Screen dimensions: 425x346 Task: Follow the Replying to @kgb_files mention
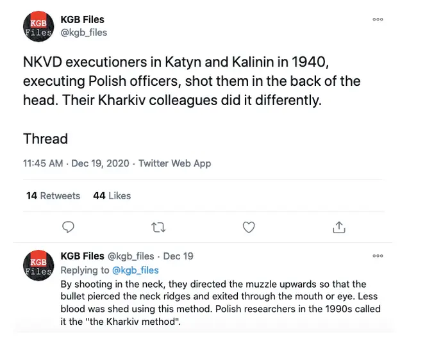tap(135, 270)
